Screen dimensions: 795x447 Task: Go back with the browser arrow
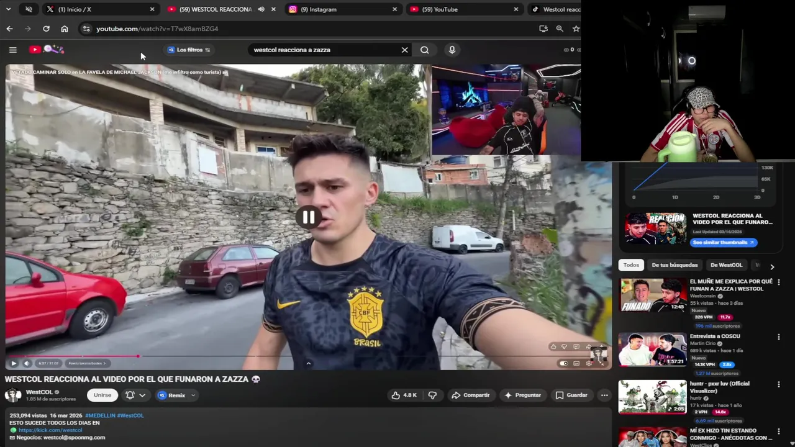click(9, 29)
